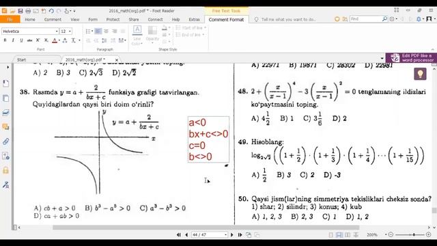Click in the Find search field

pos(365,19)
